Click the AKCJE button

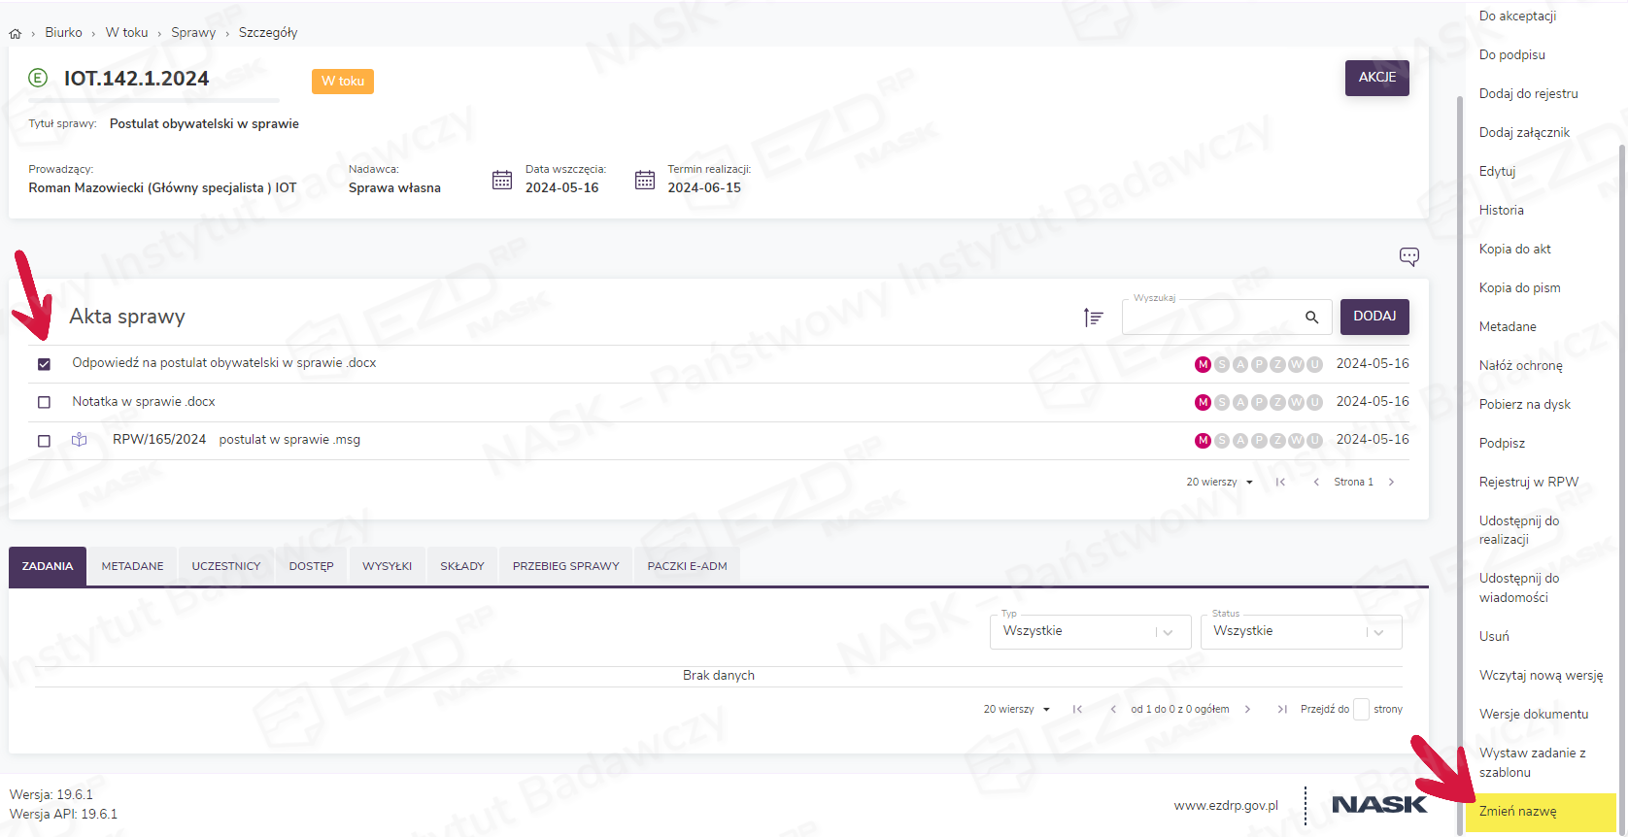[1376, 78]
